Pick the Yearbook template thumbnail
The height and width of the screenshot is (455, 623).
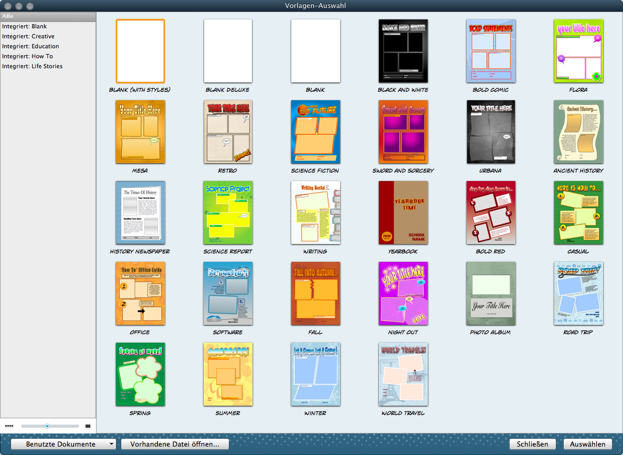point(403,213)
